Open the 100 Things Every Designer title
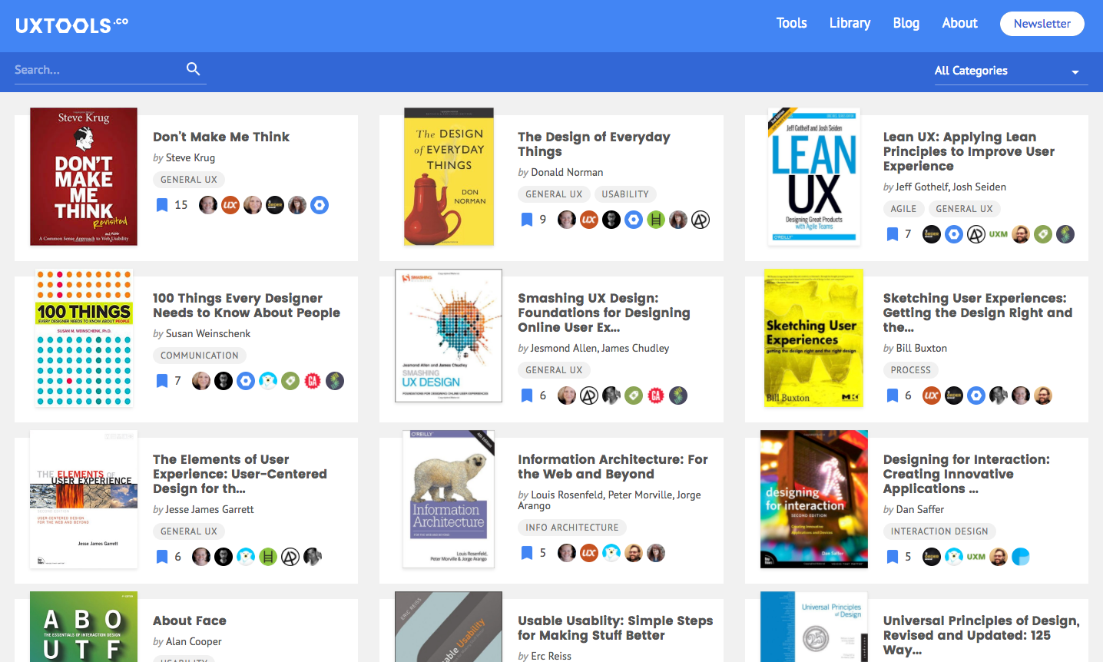The image size is (1103, 662). pos(247,305)
